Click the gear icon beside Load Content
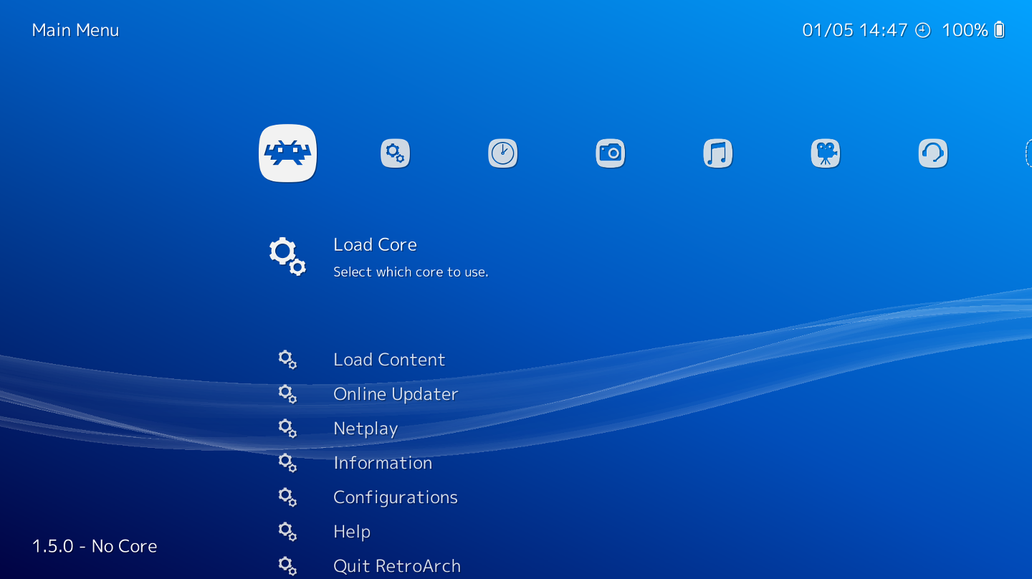 tap(287, 360)
